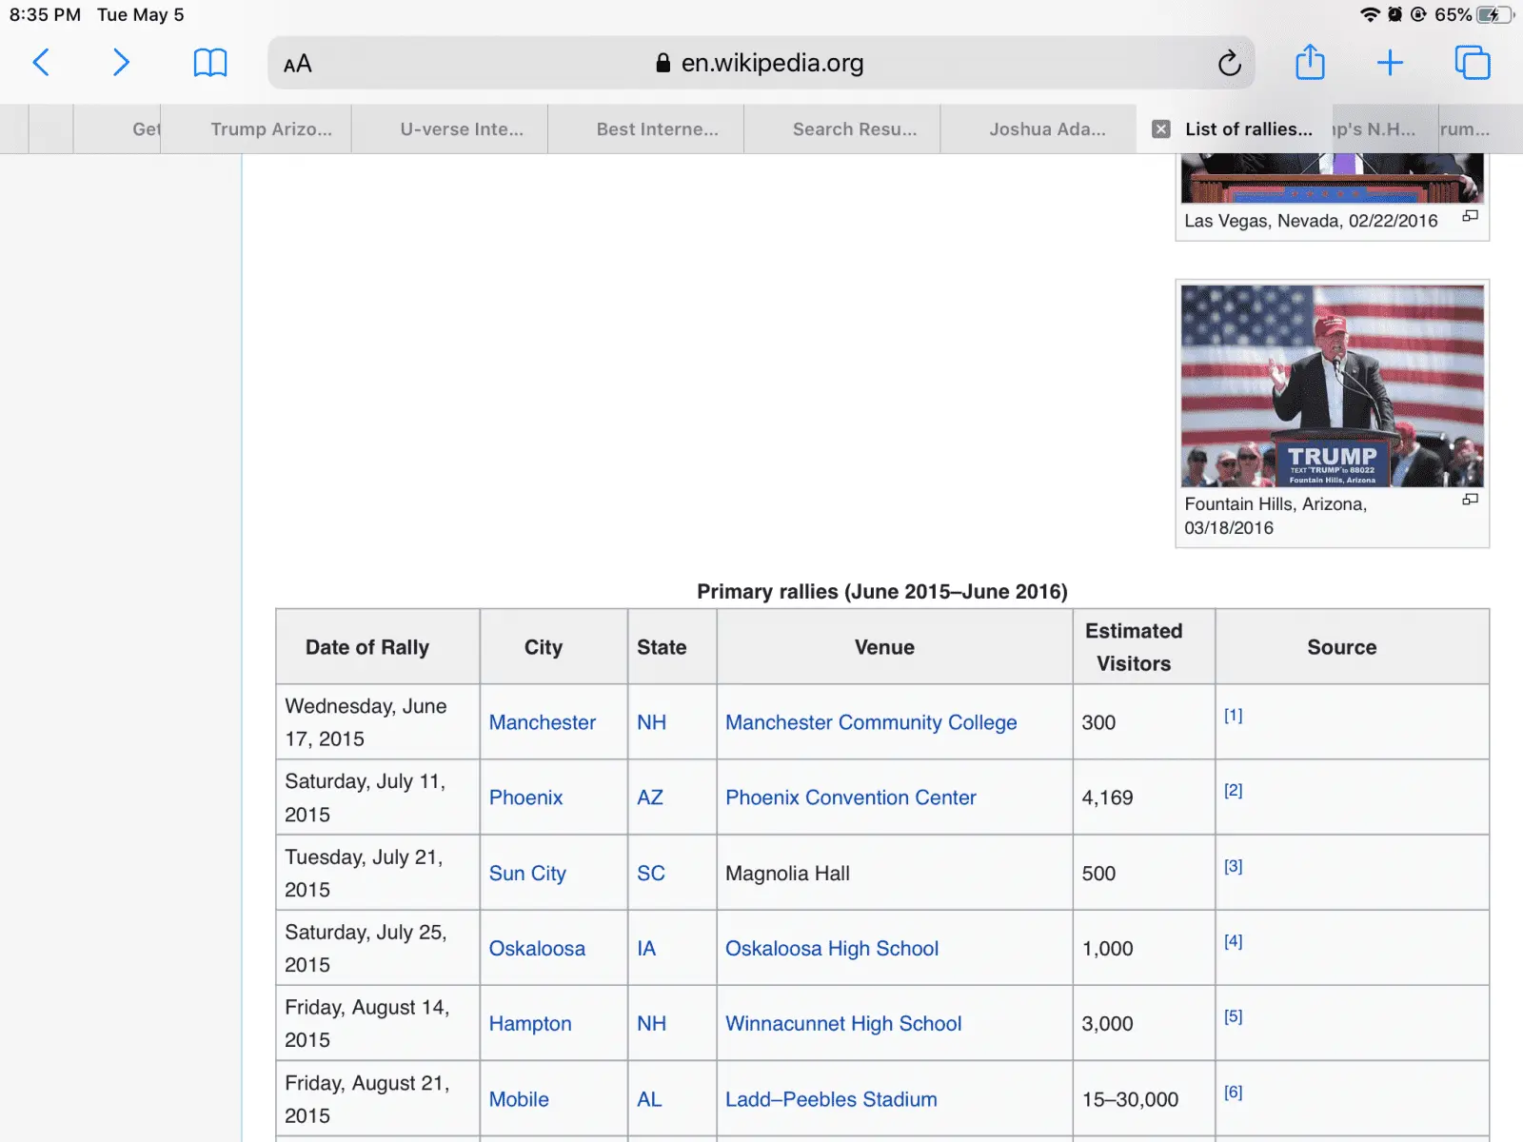Tap the Safari back arrow
1523x1142 pixels.
point(41,63)
